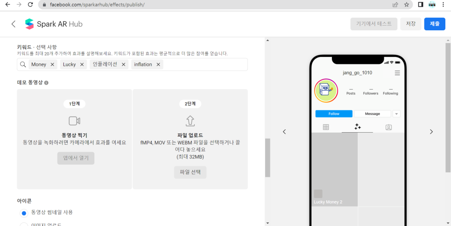
Task: Open Lucky Money 2 effect thumbnail
Action: coord(334,169)
